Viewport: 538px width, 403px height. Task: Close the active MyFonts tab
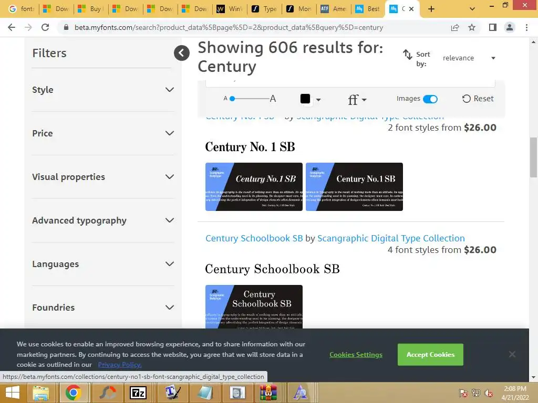[411, 9]
